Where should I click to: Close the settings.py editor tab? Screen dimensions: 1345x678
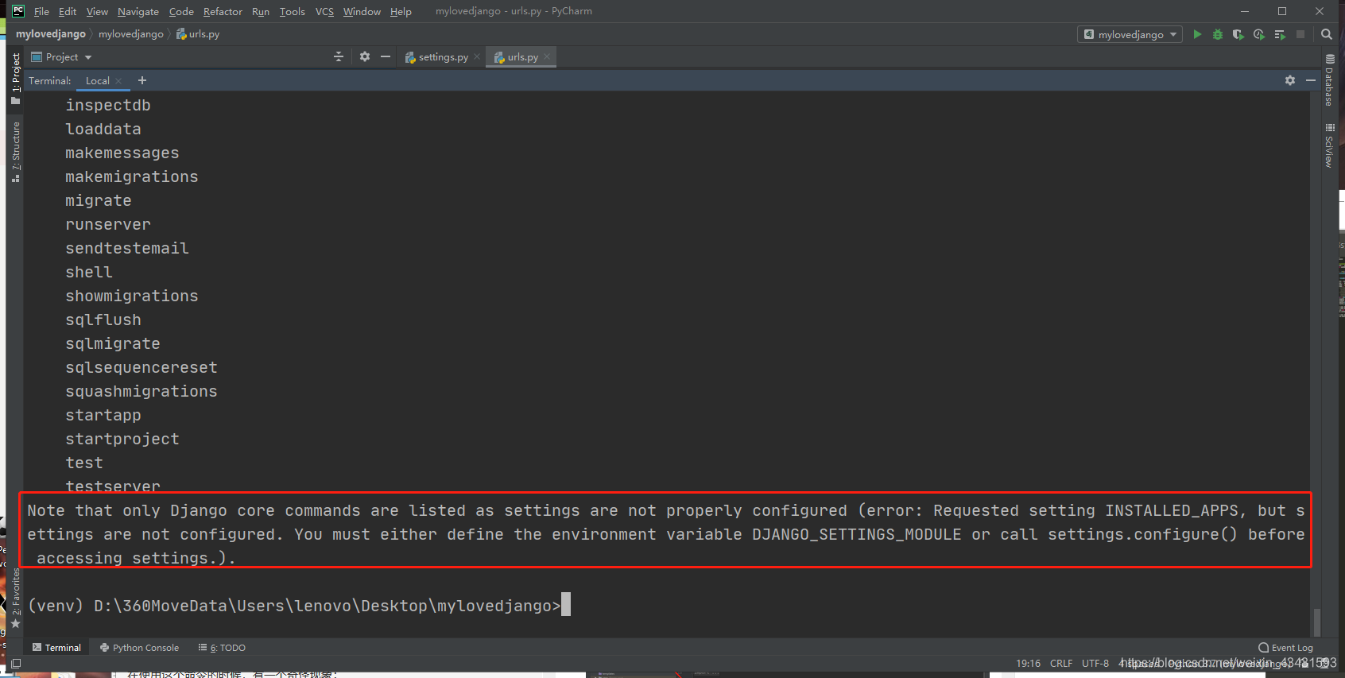[x=477, y=56]
